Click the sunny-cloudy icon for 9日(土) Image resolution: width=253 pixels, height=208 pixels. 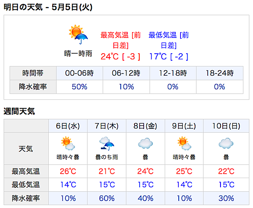click(x=184, y=143)
